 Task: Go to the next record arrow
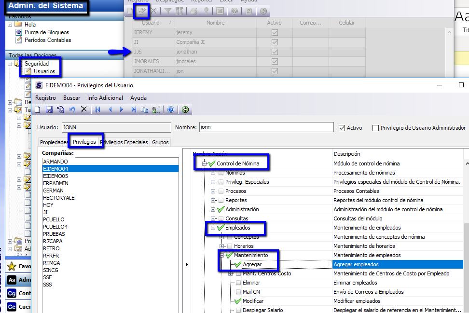click(x=122, y=109)
